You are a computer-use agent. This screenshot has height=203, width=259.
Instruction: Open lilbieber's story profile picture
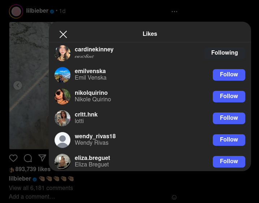[16, 12]
